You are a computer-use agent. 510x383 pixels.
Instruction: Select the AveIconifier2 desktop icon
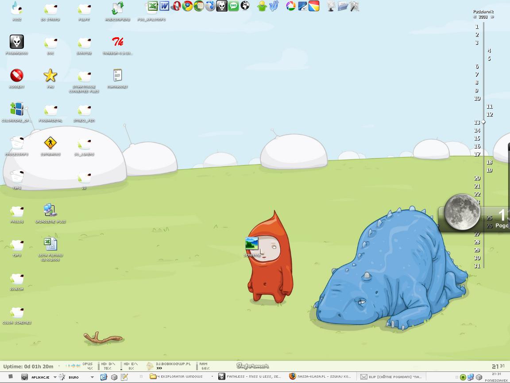(x=117, y=12)
